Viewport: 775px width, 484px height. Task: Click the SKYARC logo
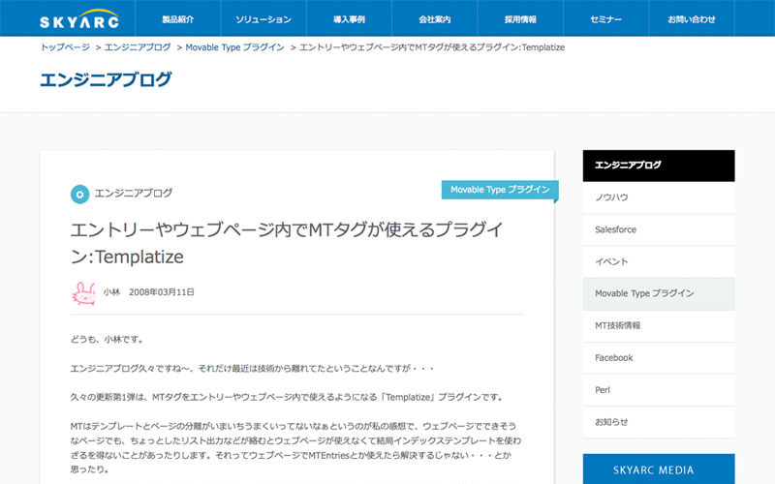[79, 18]
